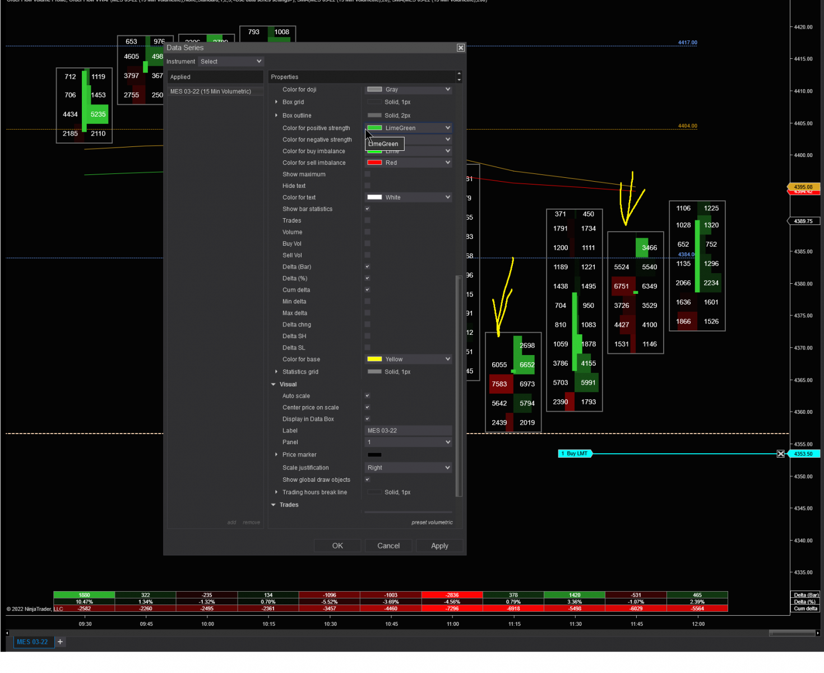Expand the Box outline property
This screenshot has width=824, height=673.
(276, 116)
